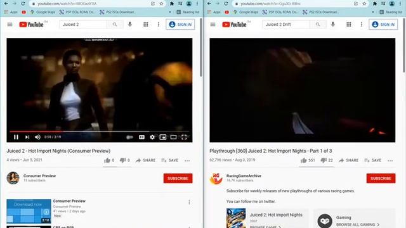This screenshot has width=406, height=228.
Task: Enter fullscreen on left video
Action: (184, 137)
